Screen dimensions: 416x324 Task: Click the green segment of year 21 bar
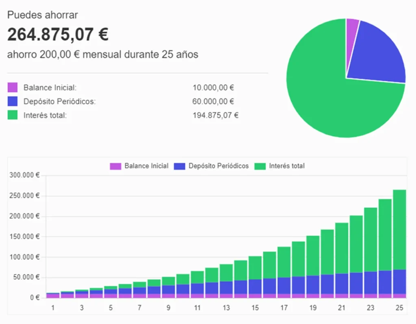[x=342, y=248]
